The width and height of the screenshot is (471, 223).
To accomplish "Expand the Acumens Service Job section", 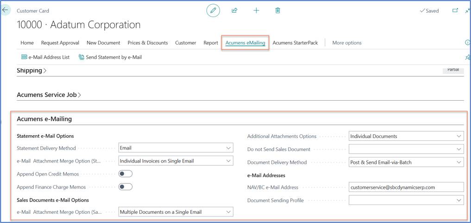I will point(49,95).
